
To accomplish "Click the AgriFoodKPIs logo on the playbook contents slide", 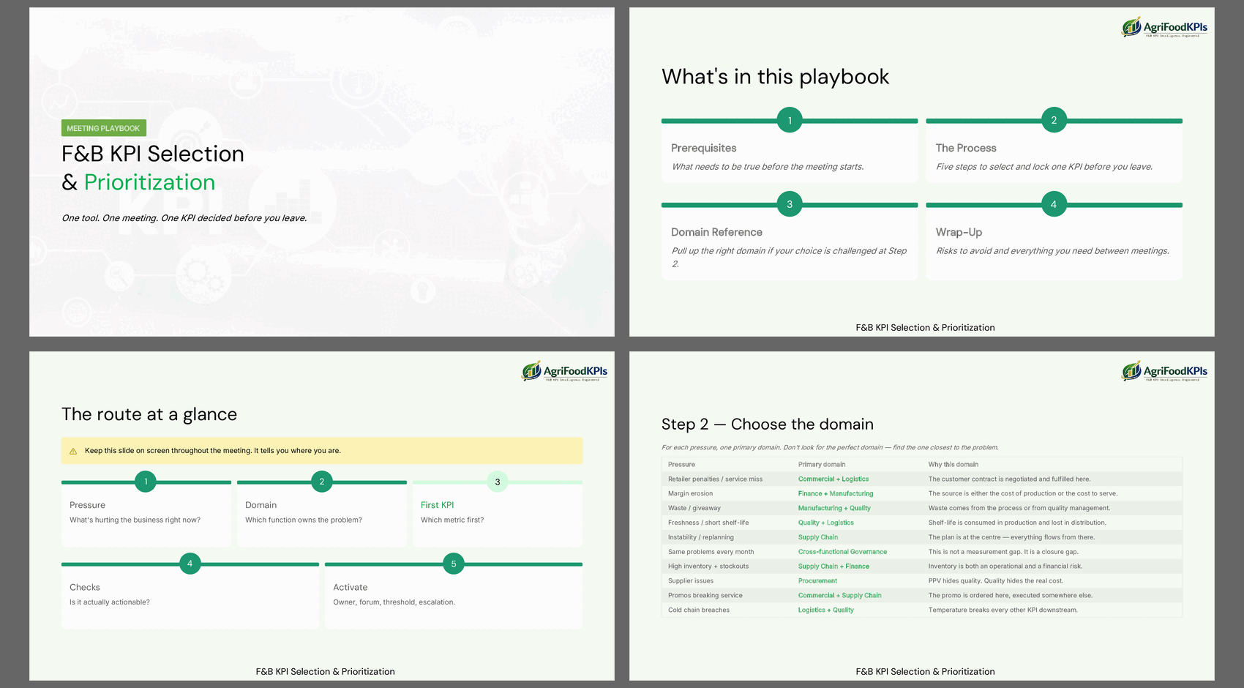I will pyautogui.click(x=1164, y=28).
